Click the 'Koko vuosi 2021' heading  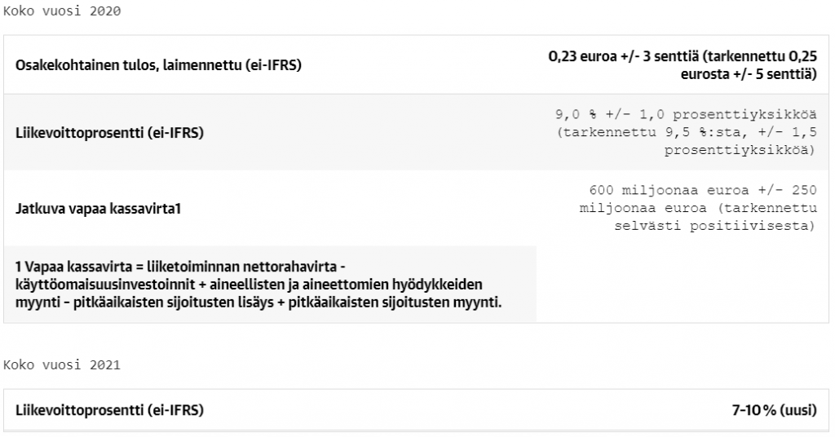(62, 365)
